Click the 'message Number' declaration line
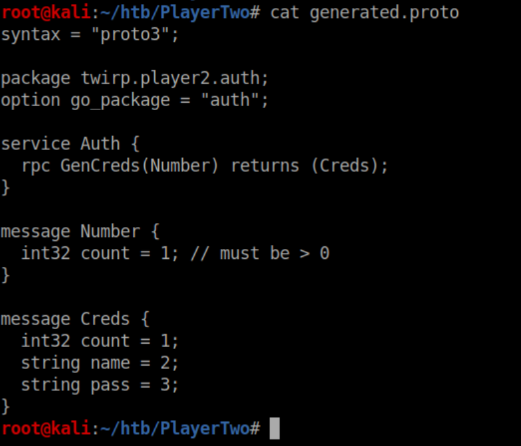521x446 pixels. tap(80, 231)
